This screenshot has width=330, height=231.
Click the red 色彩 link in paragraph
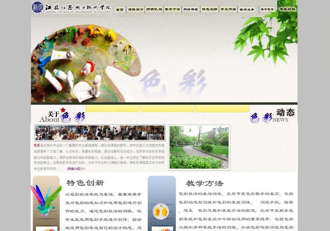pos(37,146)
